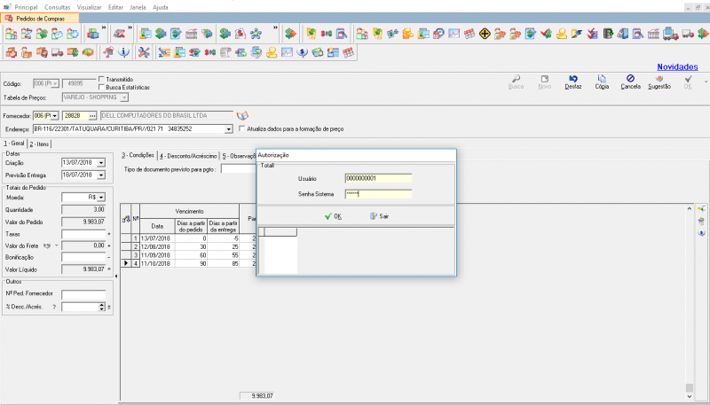Click the Cancela prohibition icon
This screenshot has height=405, width=710.
pos(630,79)
